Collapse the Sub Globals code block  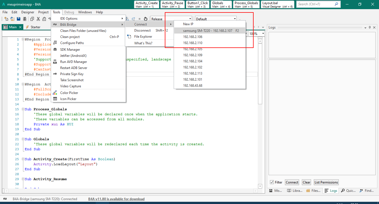[23, 139]
